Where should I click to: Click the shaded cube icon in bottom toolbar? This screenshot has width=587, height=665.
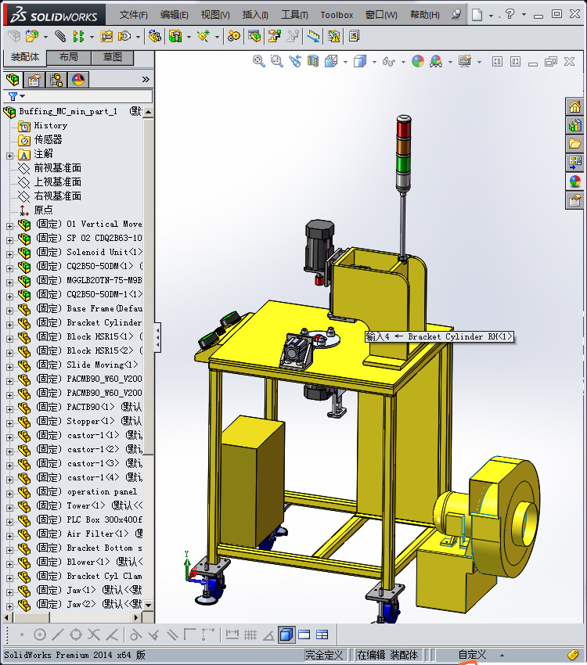286,634
